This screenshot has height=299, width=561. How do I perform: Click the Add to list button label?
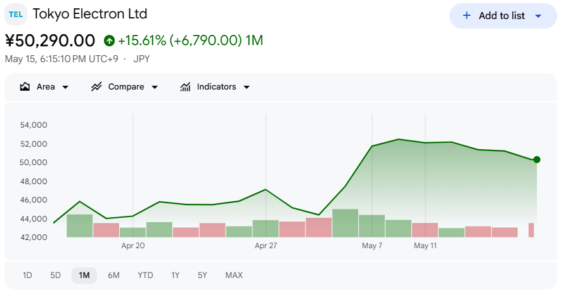pyautogui.click(x=501, y=15)
